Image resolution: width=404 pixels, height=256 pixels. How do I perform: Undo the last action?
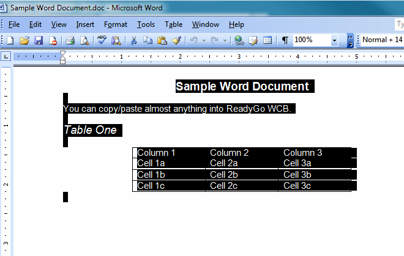coord(194,40)
